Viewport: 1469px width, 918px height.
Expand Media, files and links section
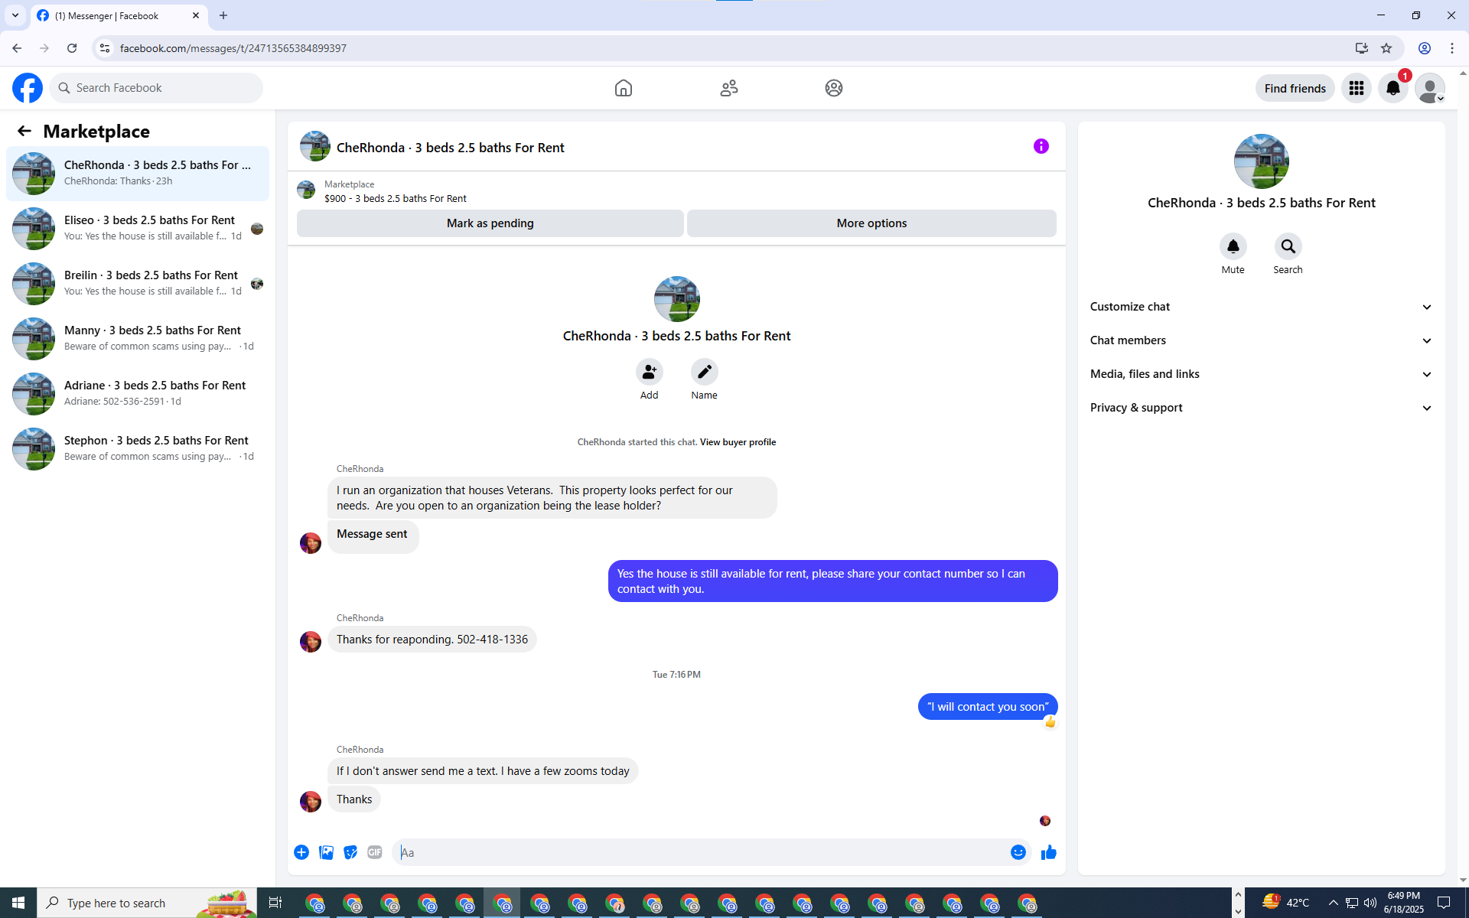point(1262,374)
